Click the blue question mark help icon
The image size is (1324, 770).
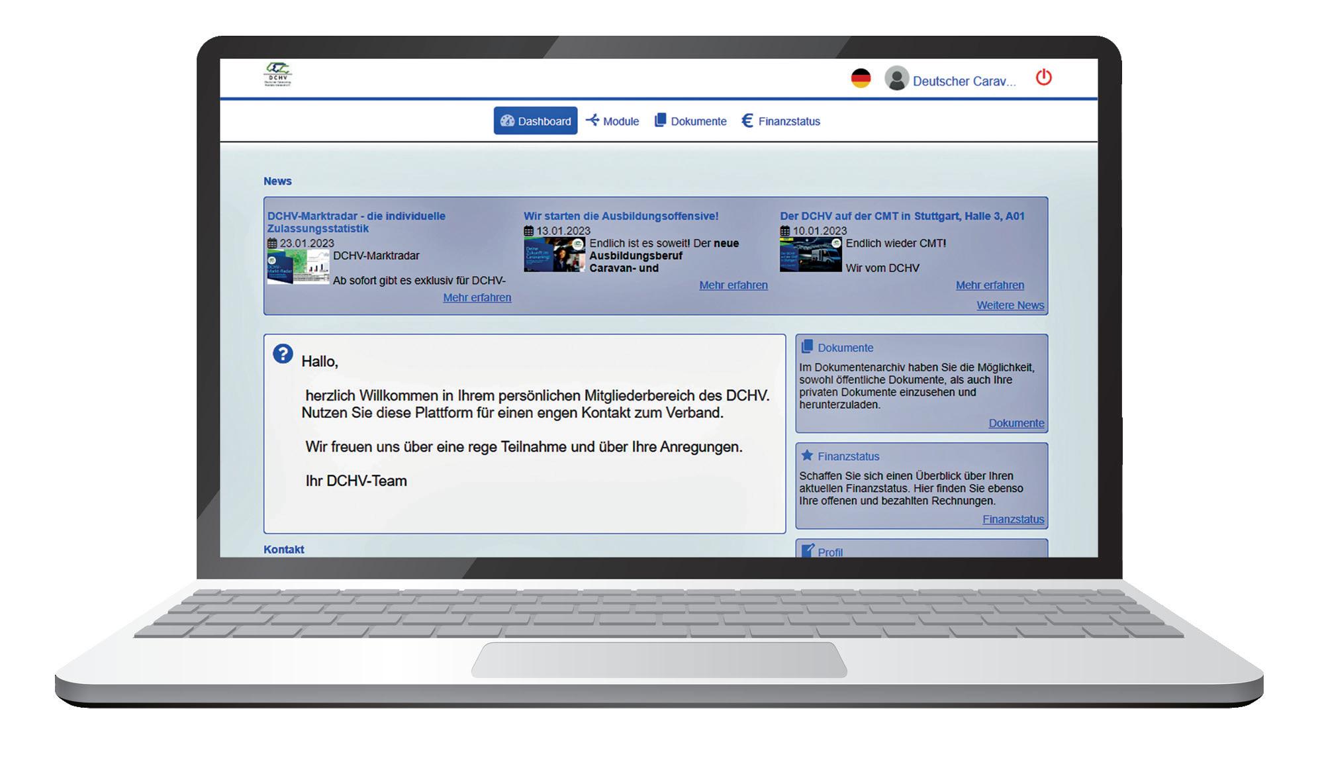click(x=283, y=354)
